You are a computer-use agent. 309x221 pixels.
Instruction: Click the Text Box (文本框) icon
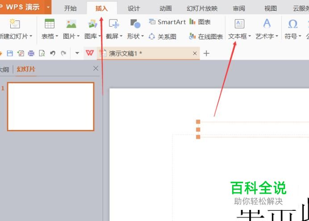(x=239, y=24)
